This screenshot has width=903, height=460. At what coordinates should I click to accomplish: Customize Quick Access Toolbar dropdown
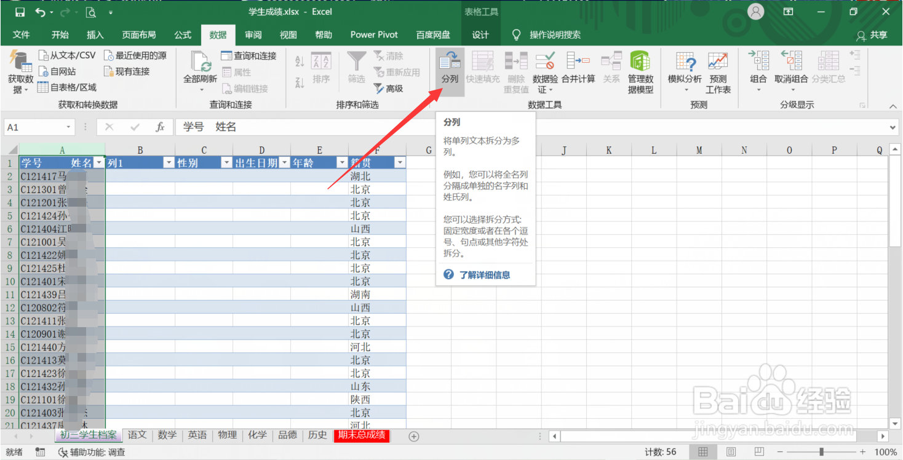[111, 12]
